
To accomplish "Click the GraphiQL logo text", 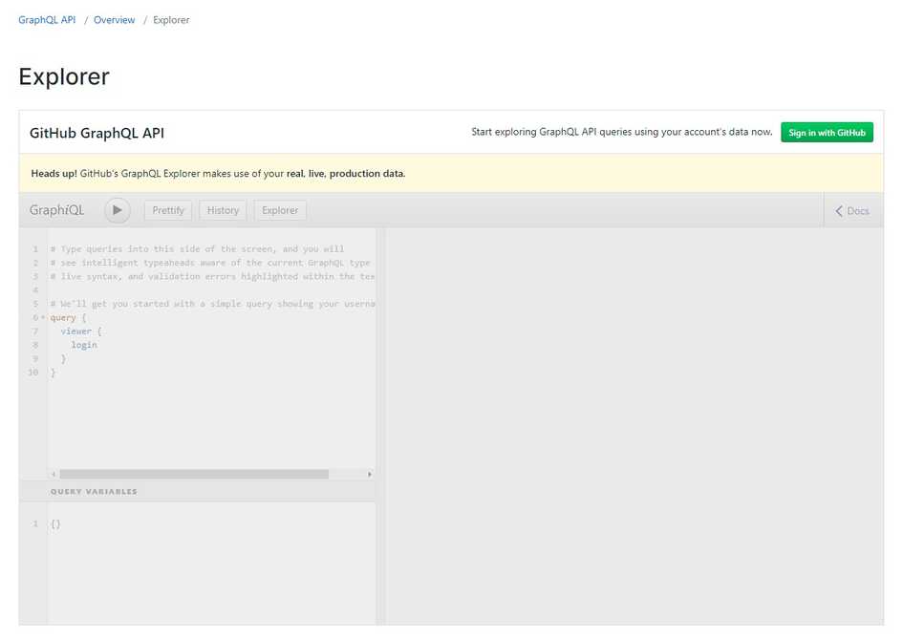I will [x=57, y=210].
